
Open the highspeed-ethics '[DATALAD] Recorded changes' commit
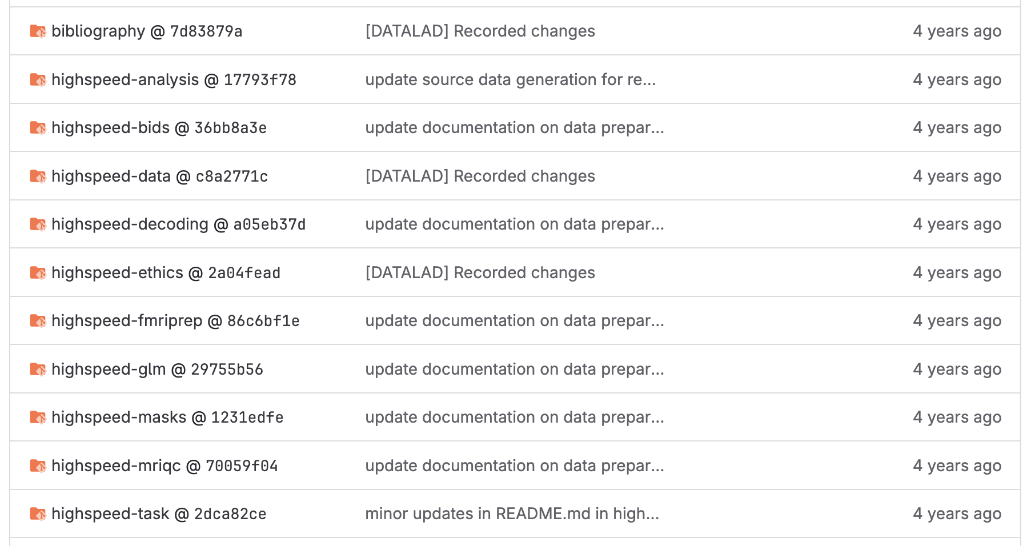(x=480, y=272)
